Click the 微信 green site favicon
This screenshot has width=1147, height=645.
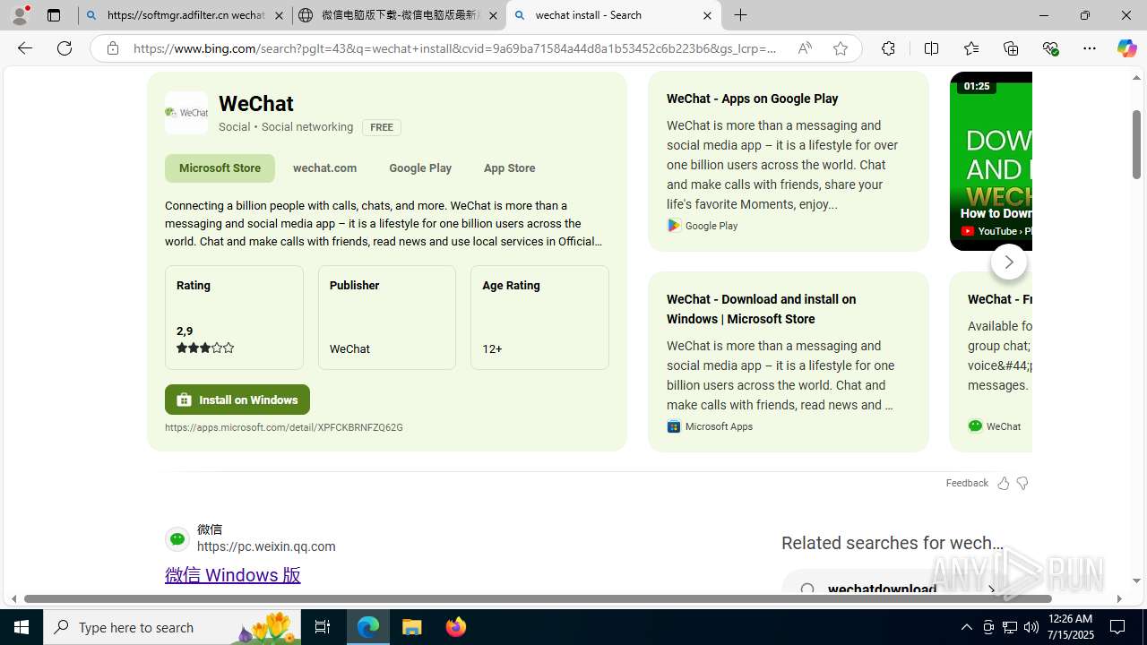177,538
